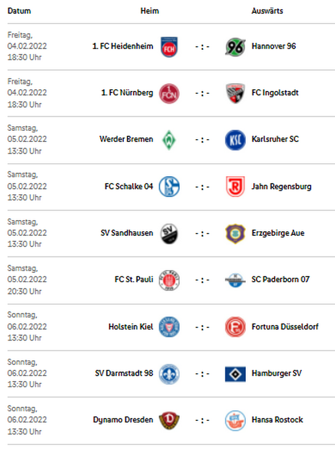Open Holstein Kiel team link
The height and width of the screenshot is (449, 335).
[131, 327]
